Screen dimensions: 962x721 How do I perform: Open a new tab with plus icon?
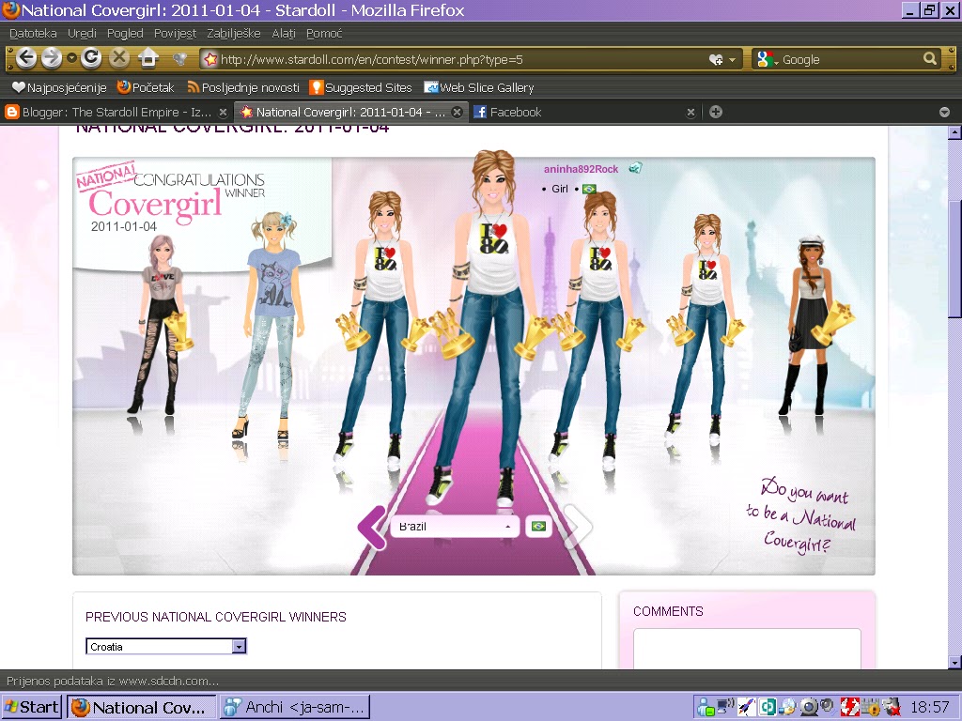point(715,112)
